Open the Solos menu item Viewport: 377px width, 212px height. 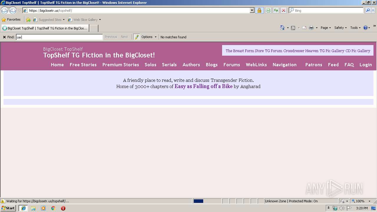point(151,65)
